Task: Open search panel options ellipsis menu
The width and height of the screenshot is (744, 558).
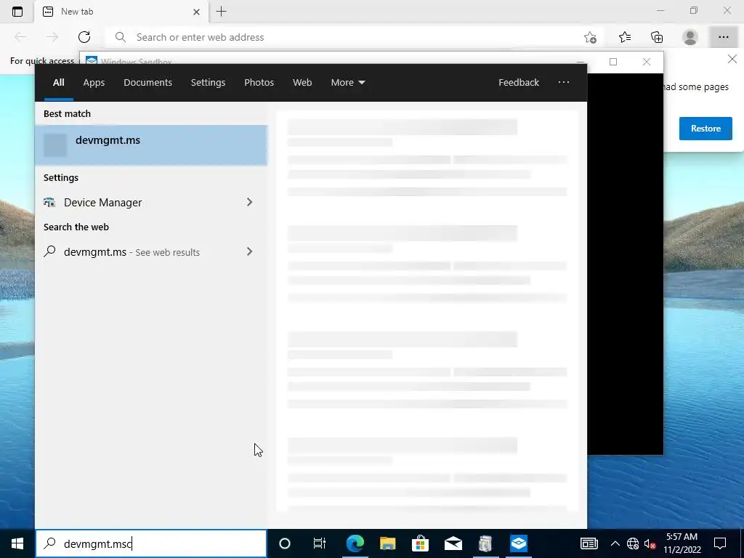Action: coord(563,83)
